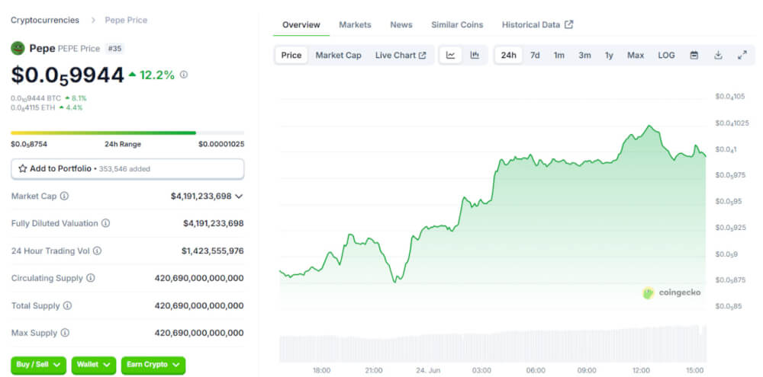Expand the Market Cap value chevron
This screenshot has width=763, height=377.
(x=239, y=196)
